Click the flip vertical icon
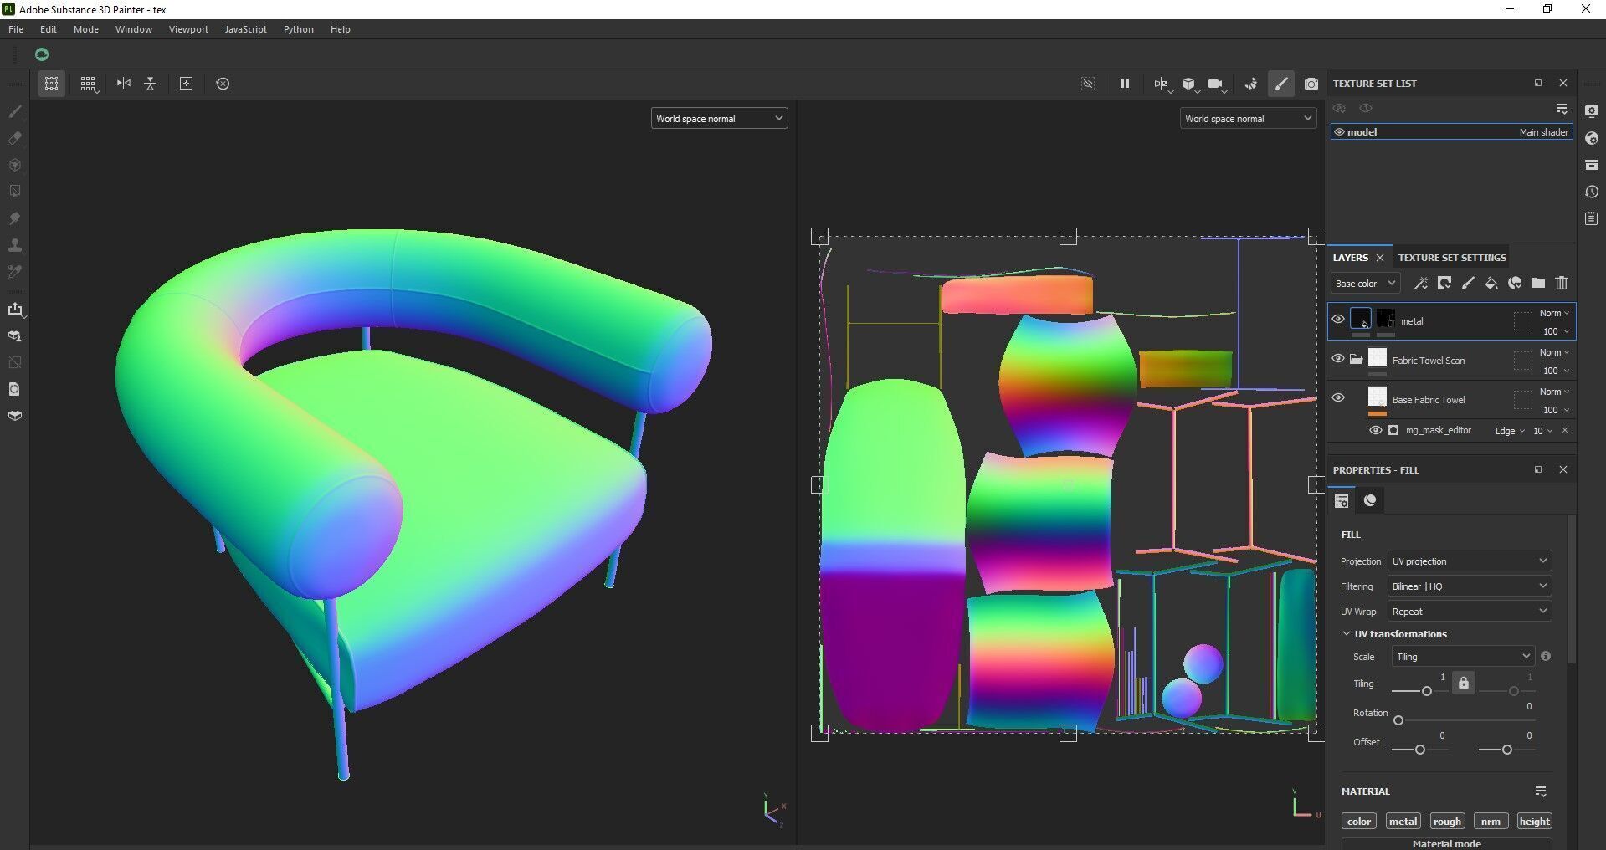Viewport: 1606px width, 850px height. (x=151, y=84)
